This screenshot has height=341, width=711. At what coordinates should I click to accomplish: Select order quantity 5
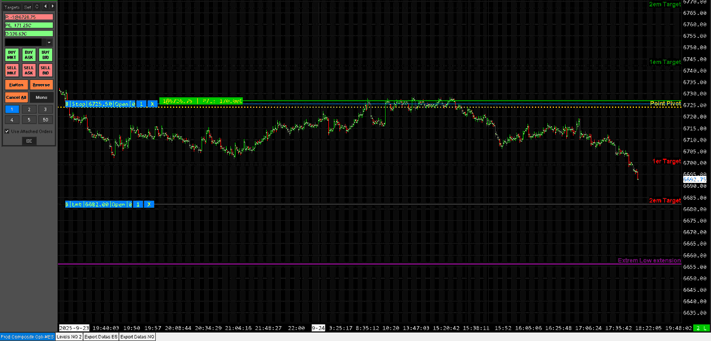coord(28,120)
